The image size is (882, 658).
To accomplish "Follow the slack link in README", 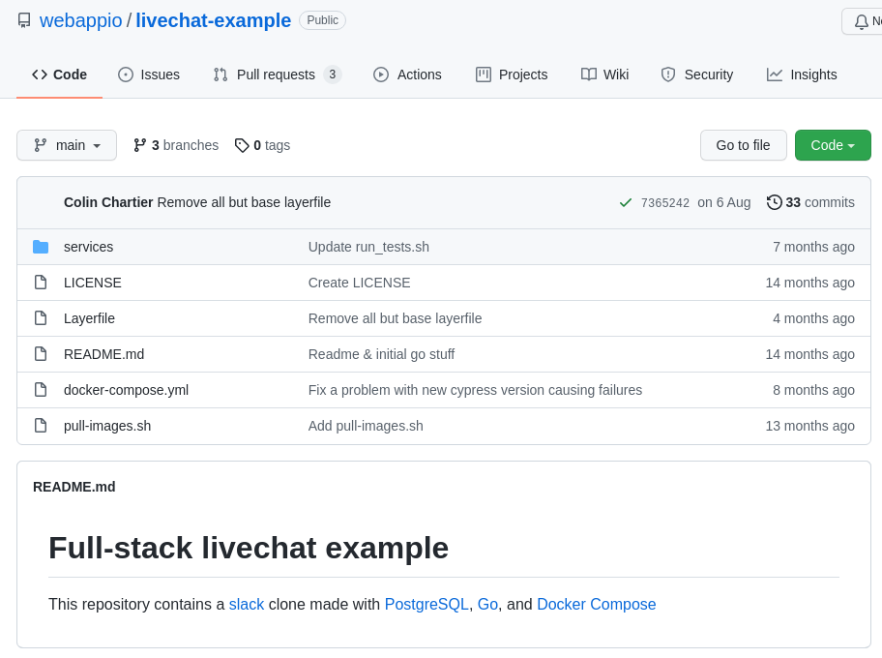I will (x=247, y=604).
